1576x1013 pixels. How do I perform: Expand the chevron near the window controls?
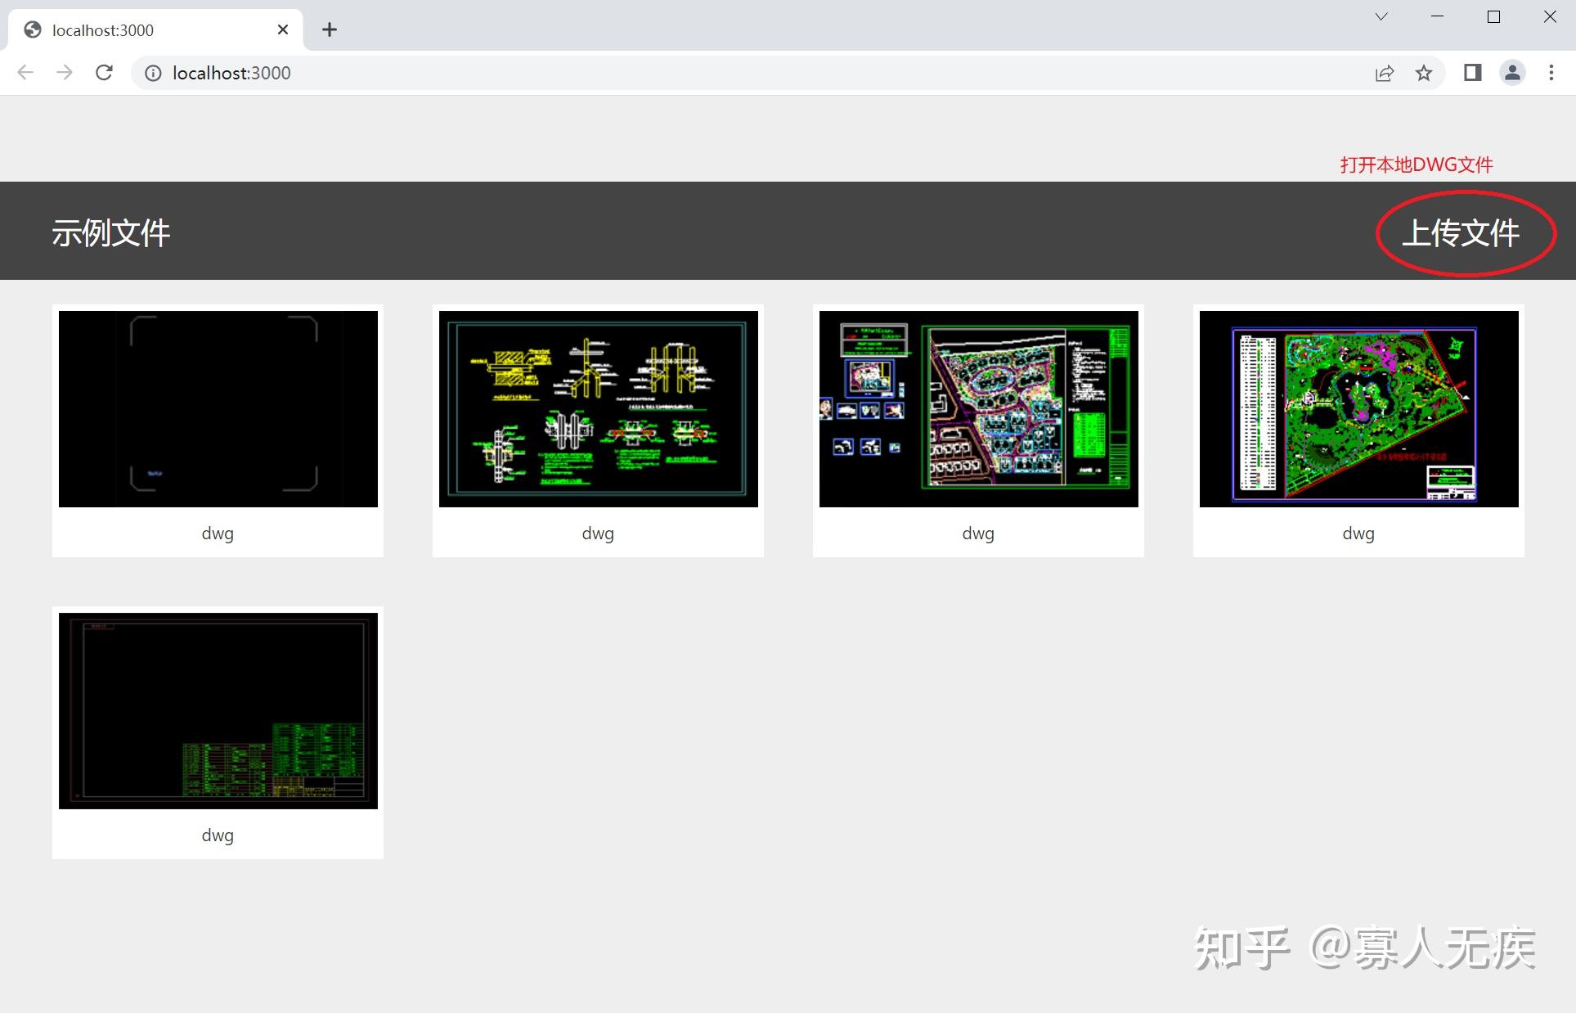(x=1381, y=16)
